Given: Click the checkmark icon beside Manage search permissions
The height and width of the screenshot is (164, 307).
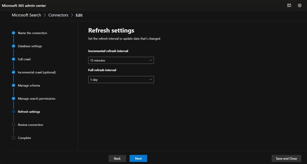Looking at the screenshot, I should click(x=14, y=98).
